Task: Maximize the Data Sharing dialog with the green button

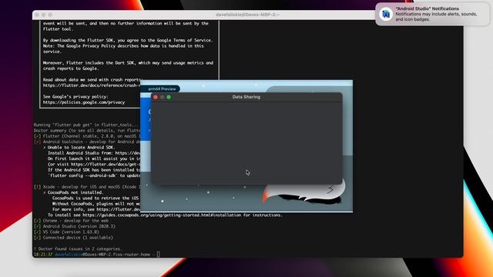Action: (x=169, y=97)
